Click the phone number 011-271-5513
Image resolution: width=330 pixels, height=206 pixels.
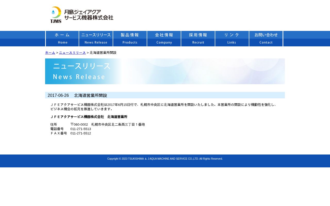(x=81, y=129)
